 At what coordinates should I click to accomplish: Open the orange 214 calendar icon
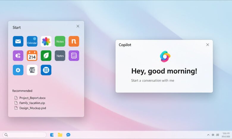(32, 56)
